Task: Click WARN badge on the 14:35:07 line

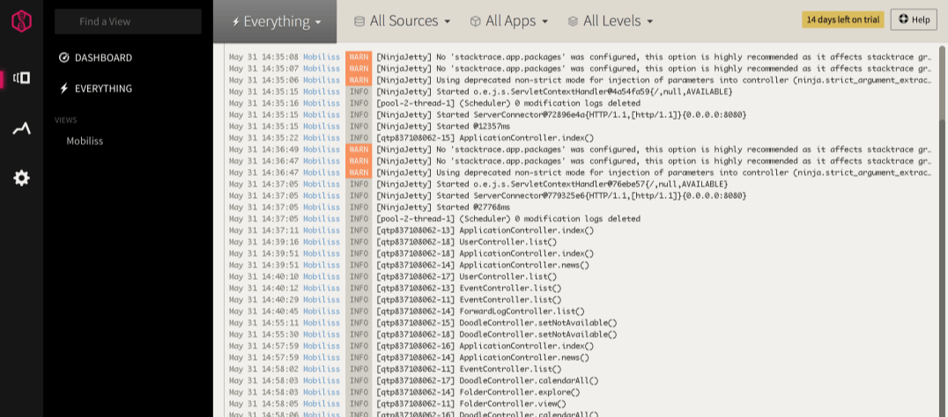Action: click(359, 69)
